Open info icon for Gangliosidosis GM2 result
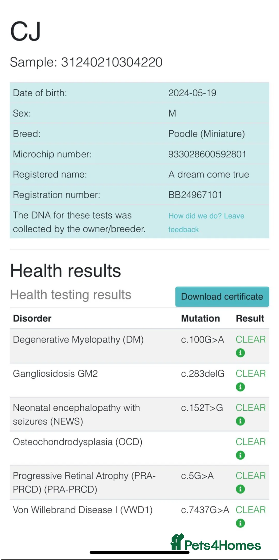Viewport: 279px width, 560px height. 240,387
